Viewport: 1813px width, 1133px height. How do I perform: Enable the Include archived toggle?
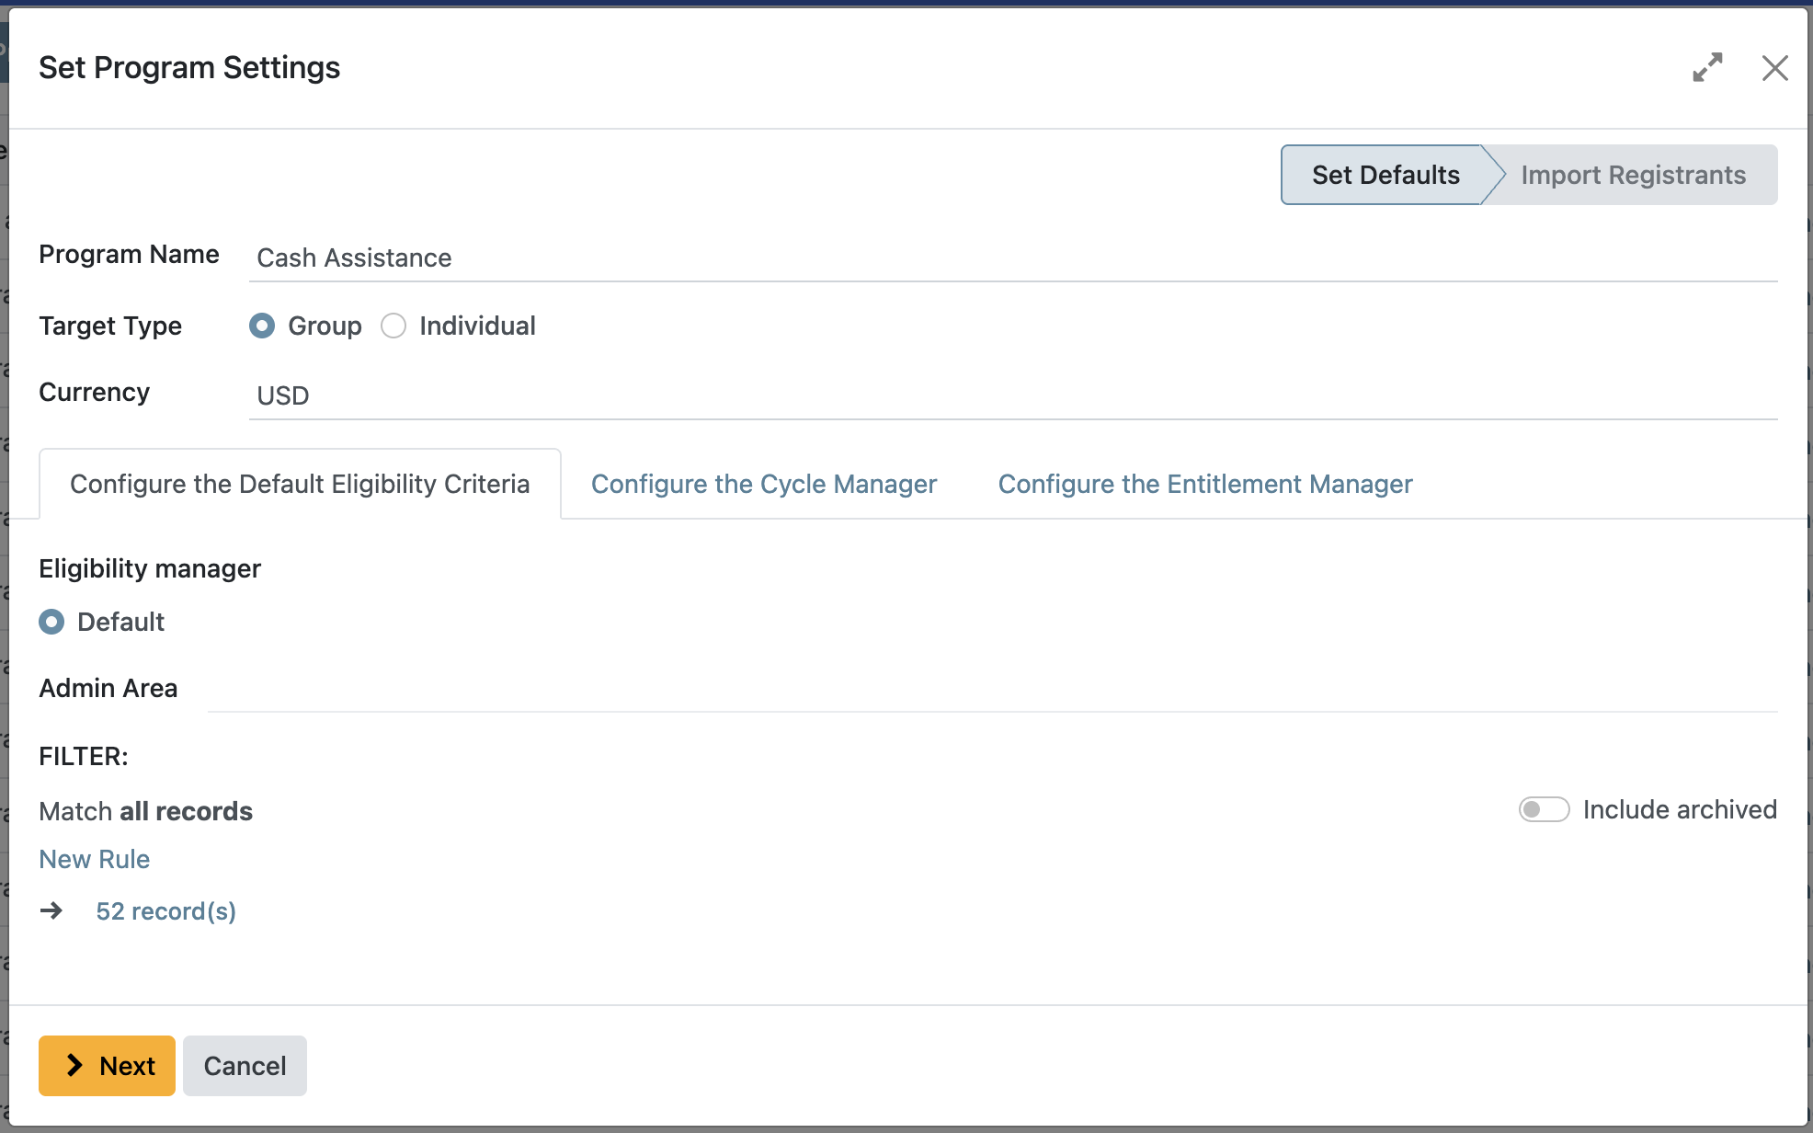click(x=1544, y=809)
